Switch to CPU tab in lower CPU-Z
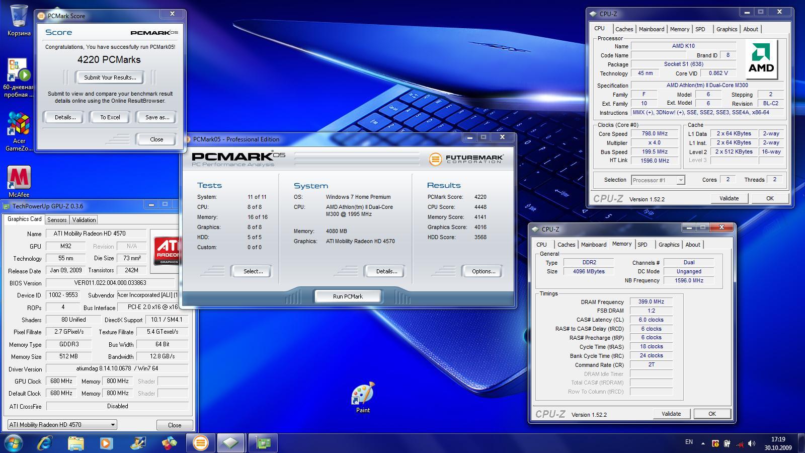The width and height of the screenshot is (805, 453). click(x=541, y=245)
